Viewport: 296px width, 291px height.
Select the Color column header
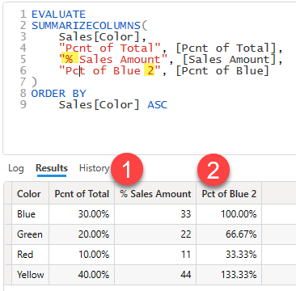point(31,194)
